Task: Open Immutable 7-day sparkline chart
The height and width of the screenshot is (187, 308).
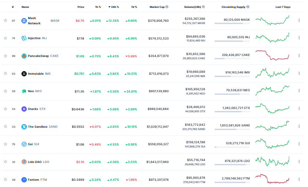Action: [x=272, y=73]
